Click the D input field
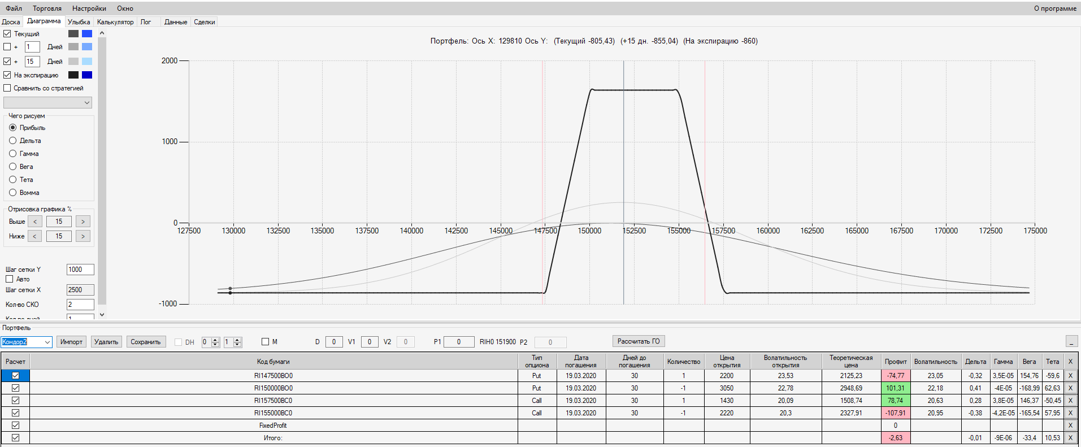 coord(334,342)
